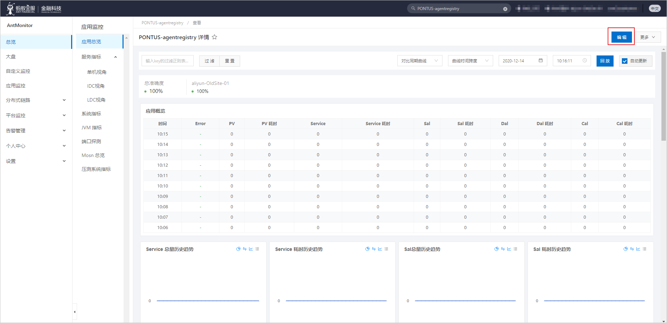Clear the search box with the X icon
The width and height of the screenshot is (667, 323).
click(x=505, y=9)
